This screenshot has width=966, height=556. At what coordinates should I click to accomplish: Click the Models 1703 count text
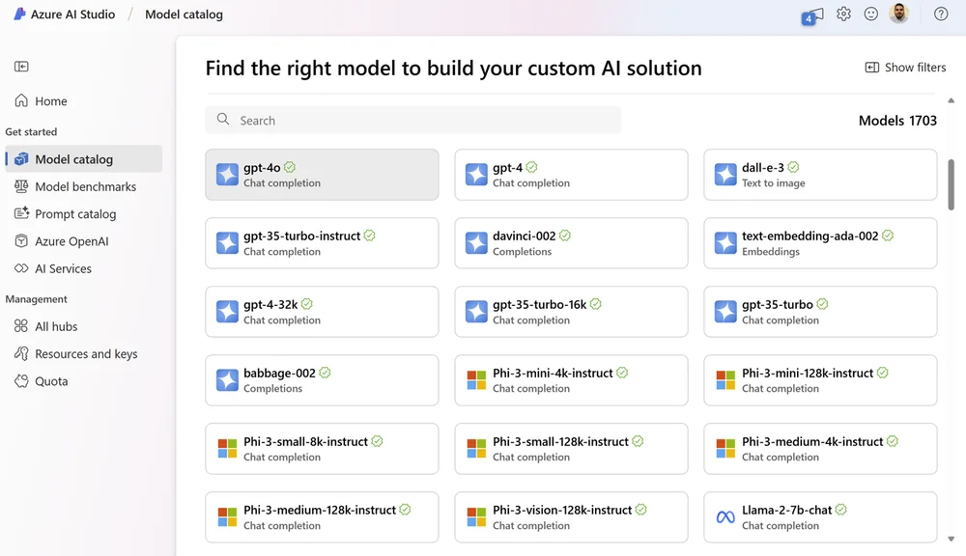click(897, 120)
